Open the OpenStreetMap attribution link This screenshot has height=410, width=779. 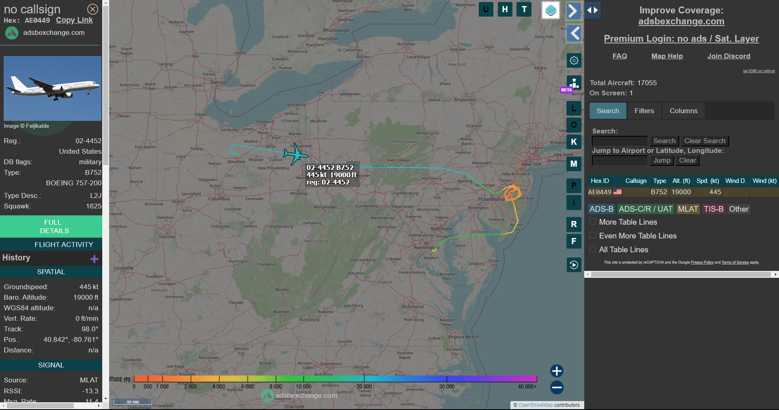(535, 405)
